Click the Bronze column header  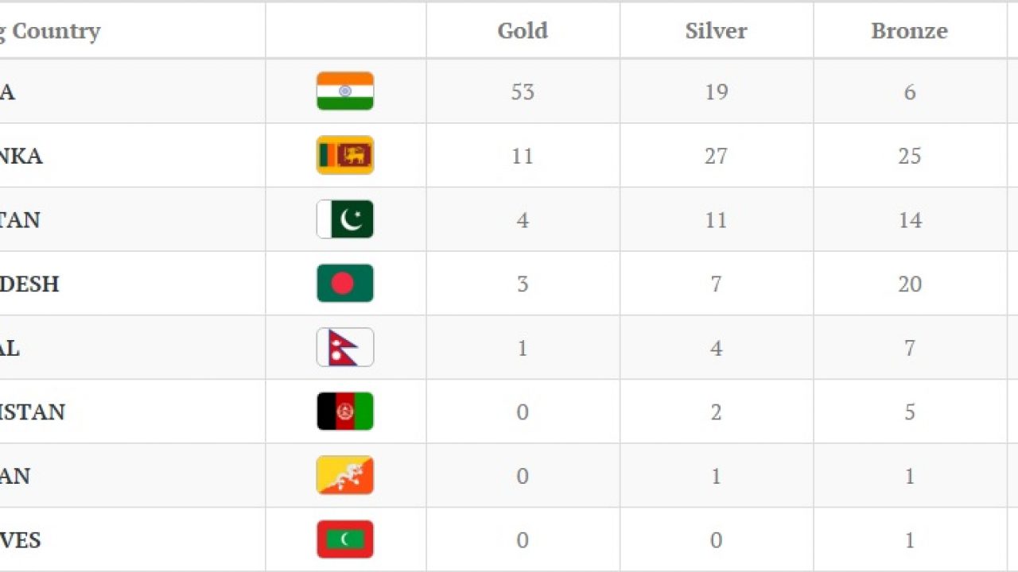909,31
